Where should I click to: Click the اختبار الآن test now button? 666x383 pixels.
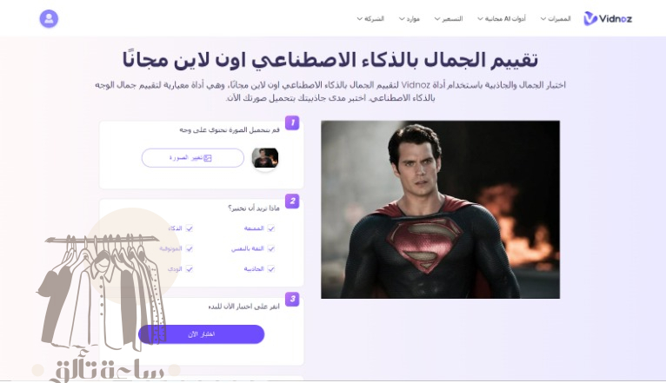tap(202, 334)
